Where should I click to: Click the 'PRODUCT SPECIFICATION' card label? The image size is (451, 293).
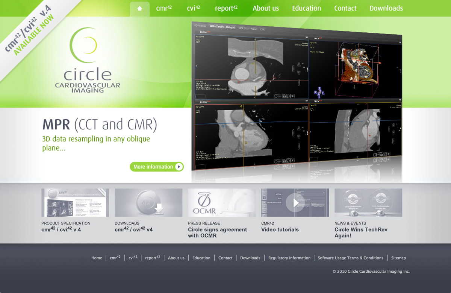point(66,223)
